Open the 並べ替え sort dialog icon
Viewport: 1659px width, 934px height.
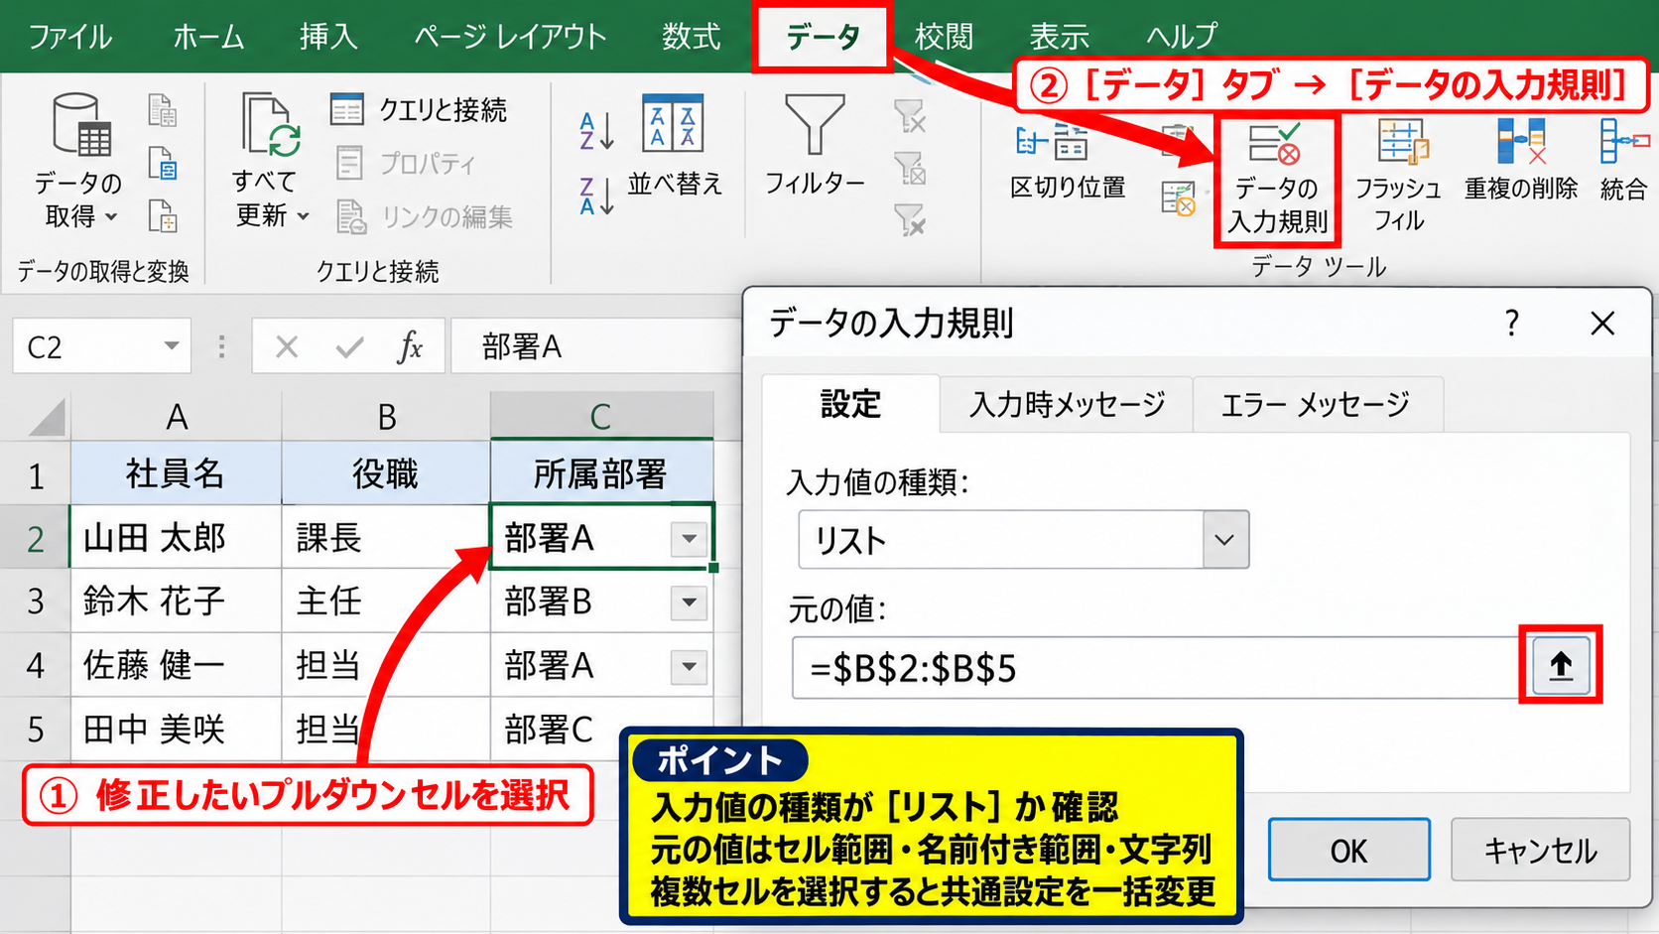pyautogui.click(x=674, y=123)
